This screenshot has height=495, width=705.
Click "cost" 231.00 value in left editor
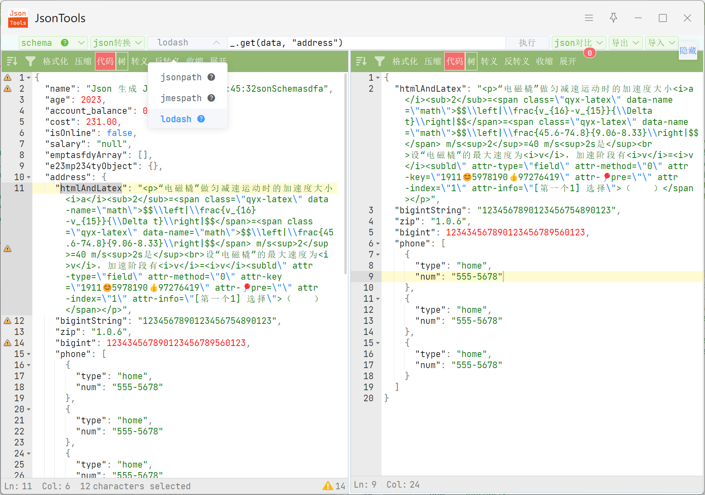click(x=101, y=122)
